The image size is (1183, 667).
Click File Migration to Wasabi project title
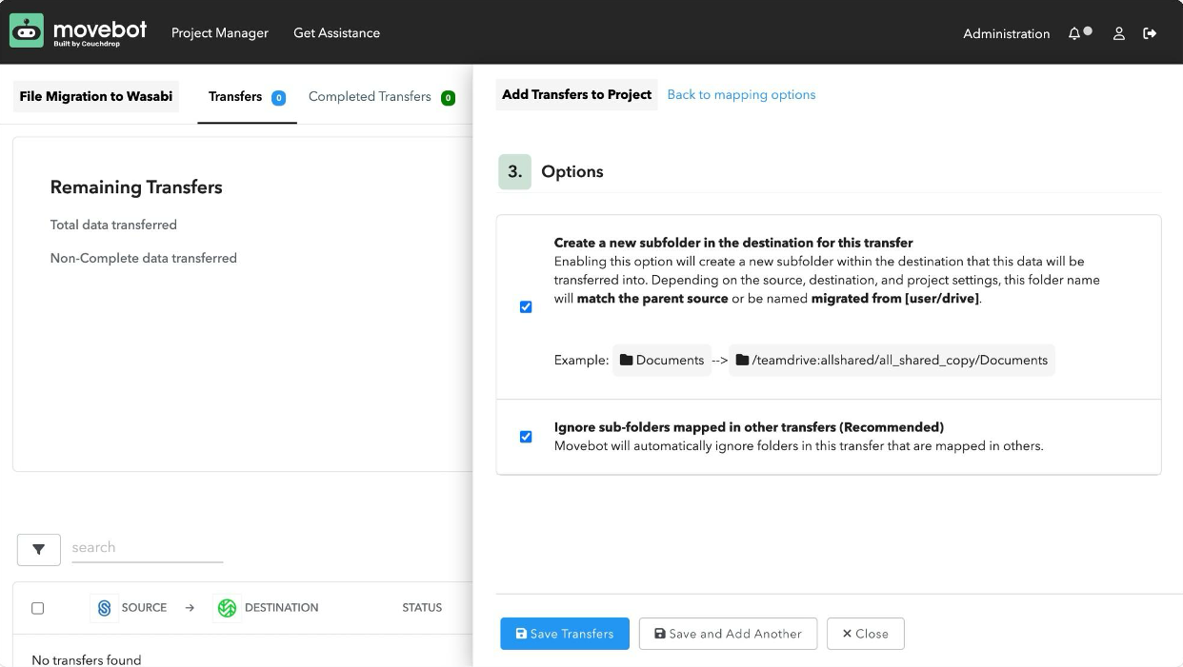(96, 97)
